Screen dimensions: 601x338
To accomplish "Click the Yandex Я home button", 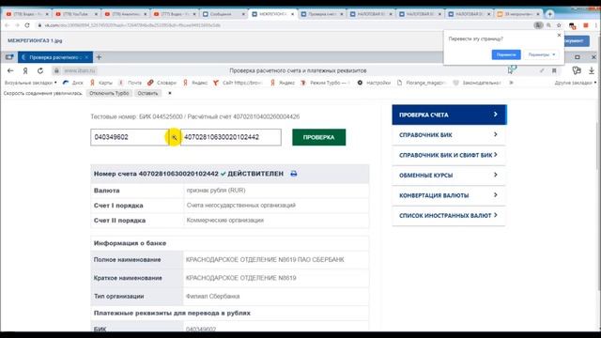I will [25, 71].
